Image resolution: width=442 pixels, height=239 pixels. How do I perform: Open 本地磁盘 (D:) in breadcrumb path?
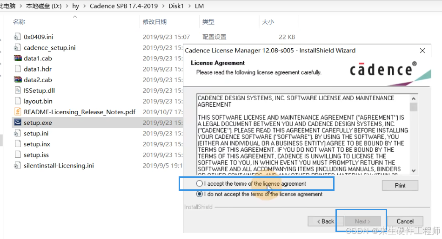coord(44,6)
